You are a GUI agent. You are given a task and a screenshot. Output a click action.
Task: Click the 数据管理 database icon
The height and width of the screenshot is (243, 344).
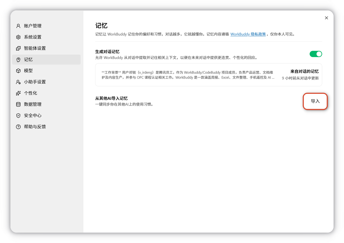tap(18, 104)
